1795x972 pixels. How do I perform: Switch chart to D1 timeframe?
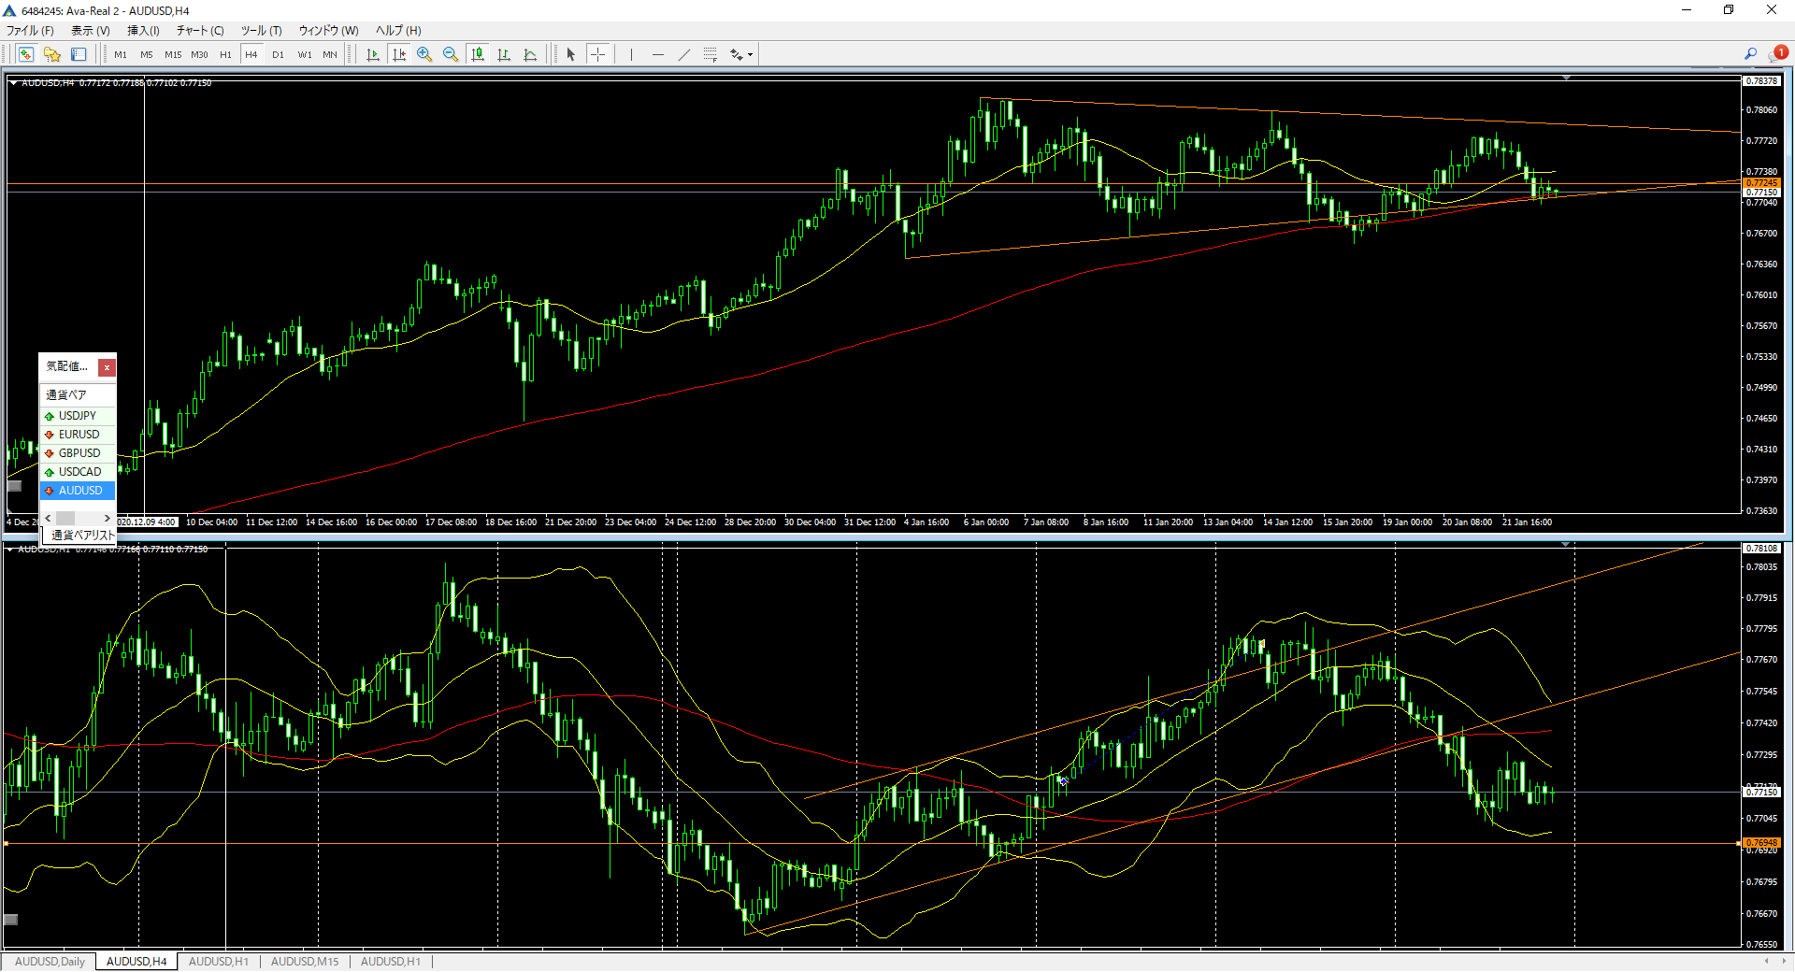[x=278, y=54]
